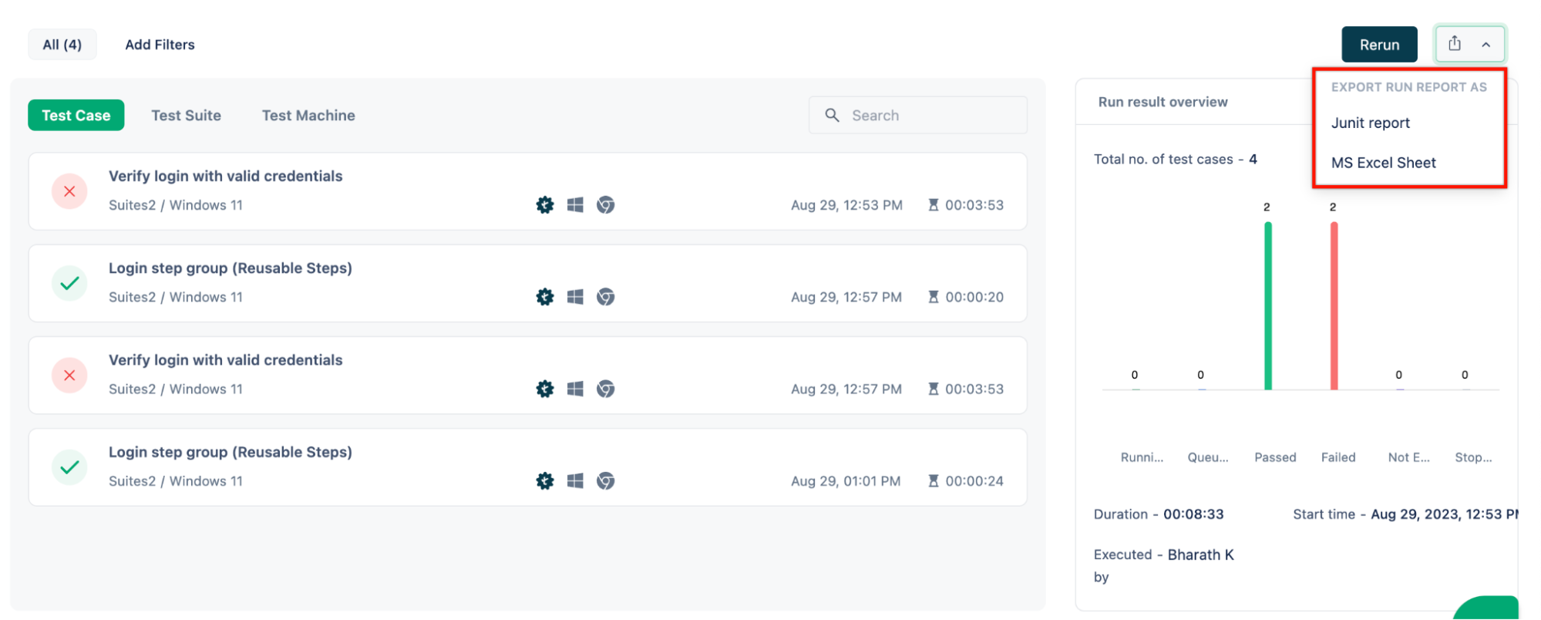Click Chrome icon in 01:01 PM Login step group row
This screenshot has width=1541, height=620.
click(605, 481)
